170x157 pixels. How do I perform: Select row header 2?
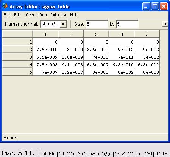pyautogui.click(x=17, y=49)
